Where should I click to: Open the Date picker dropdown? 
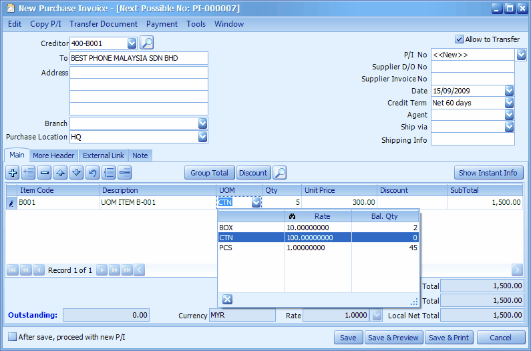pyautogui.click(x=509, y=91)
